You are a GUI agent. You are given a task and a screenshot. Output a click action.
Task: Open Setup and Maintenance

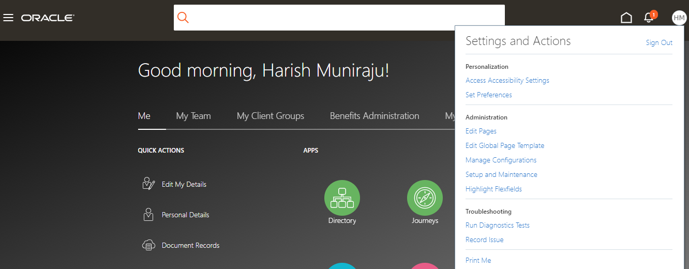[501, 174]
